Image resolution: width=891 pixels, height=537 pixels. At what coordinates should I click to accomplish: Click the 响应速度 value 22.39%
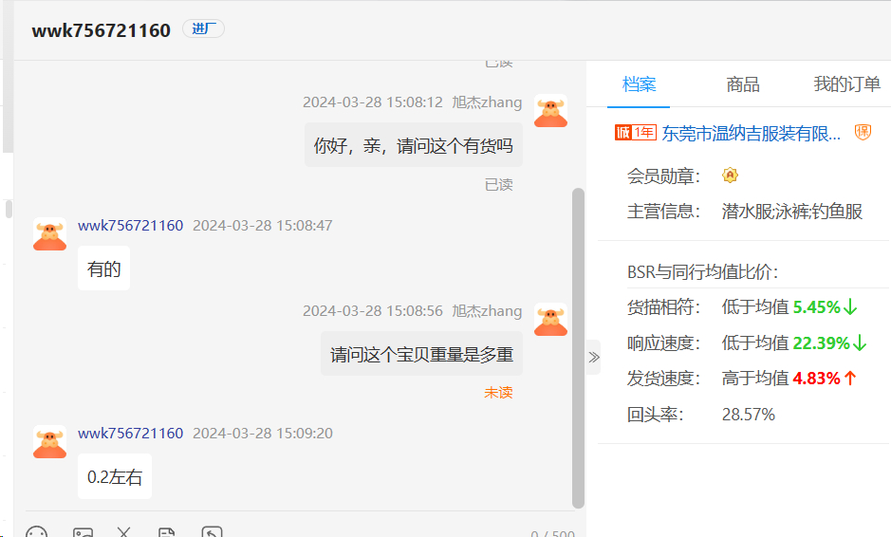821,343
